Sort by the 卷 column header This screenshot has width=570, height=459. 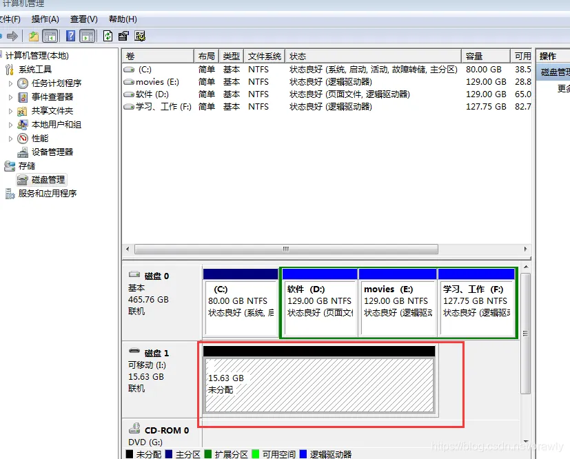(x=158, y=57)
